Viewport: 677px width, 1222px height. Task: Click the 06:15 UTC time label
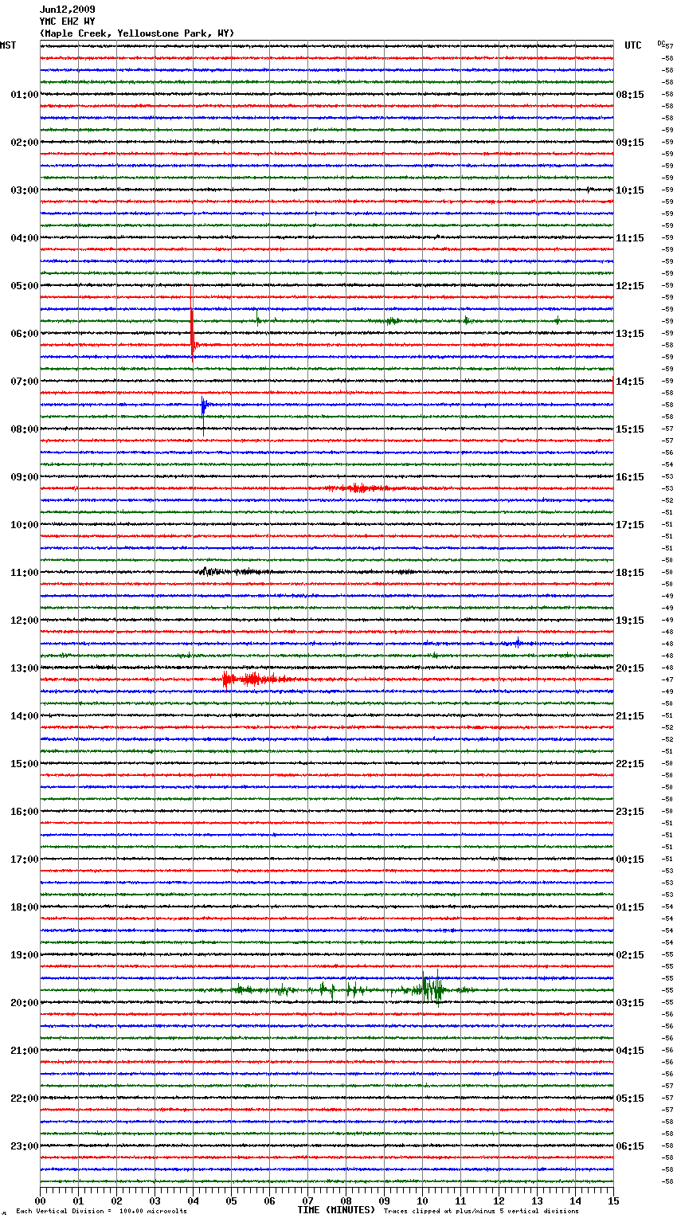tap(630, 1146)
